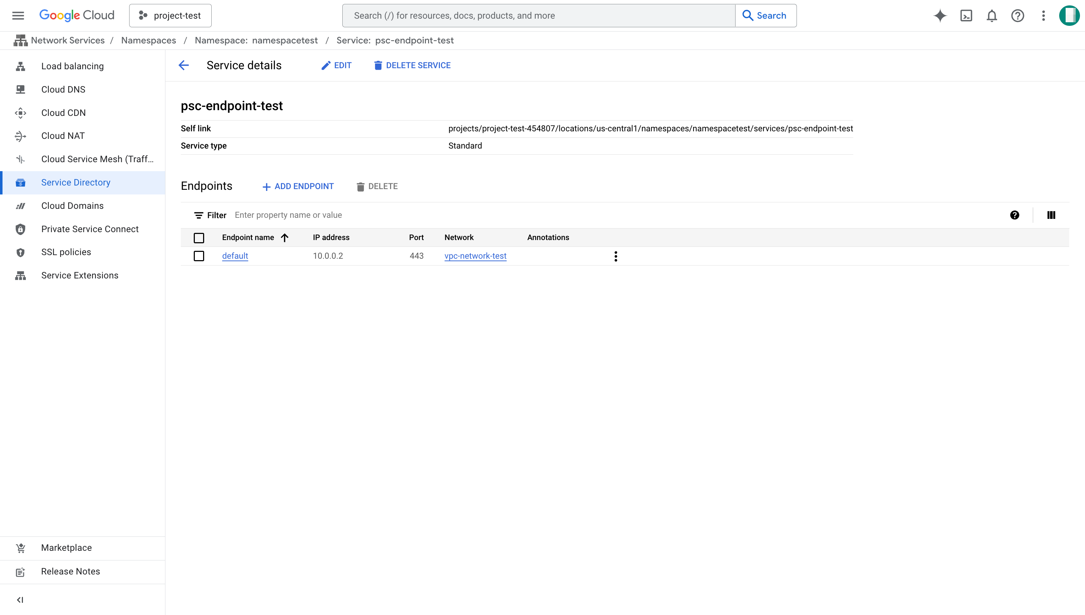This screenshot has height=615, width=1085.
Task: Open the vpc-network-test network link
Action: 475,256
